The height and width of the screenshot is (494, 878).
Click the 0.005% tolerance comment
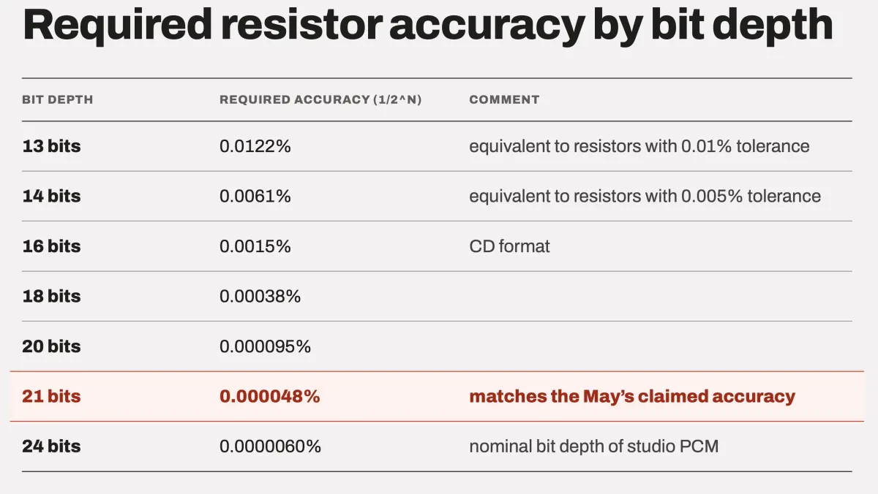(x=645, y=196)
